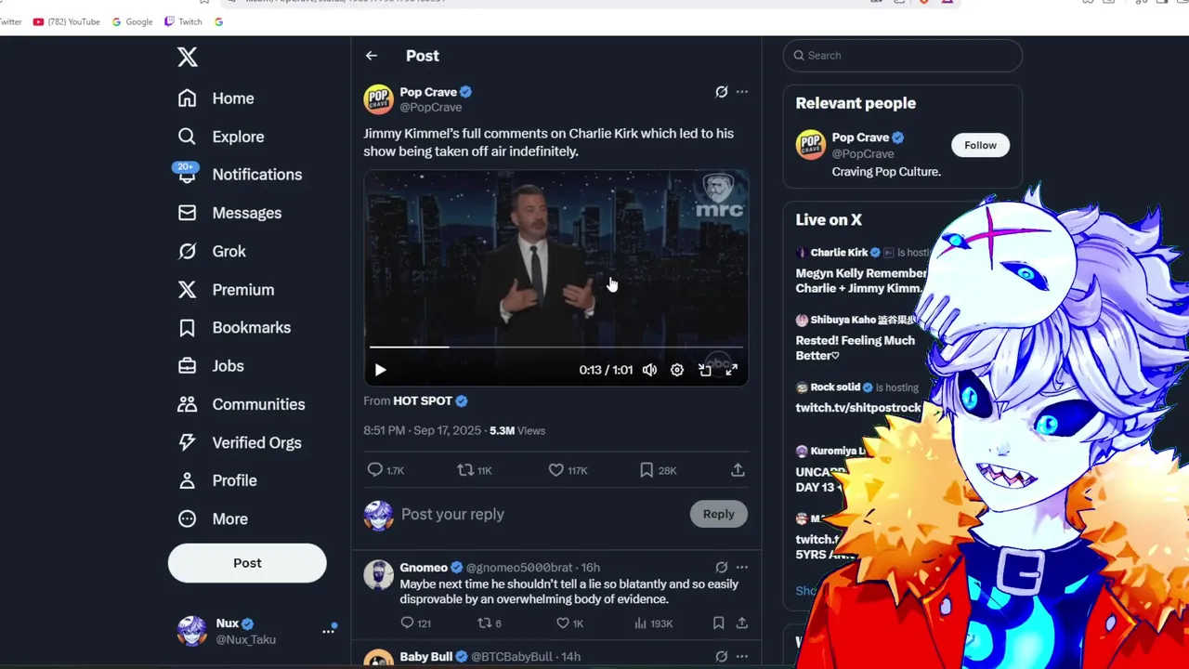The height and width of the screenshot is (669, 1189).
Task: Click the Nux profile avatar at bottom
Action: 192,631
